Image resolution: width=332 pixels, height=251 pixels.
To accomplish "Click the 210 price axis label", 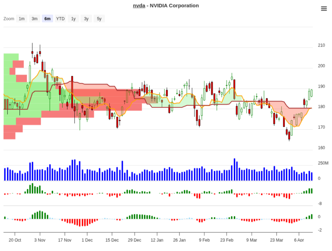I will (321, 45).
